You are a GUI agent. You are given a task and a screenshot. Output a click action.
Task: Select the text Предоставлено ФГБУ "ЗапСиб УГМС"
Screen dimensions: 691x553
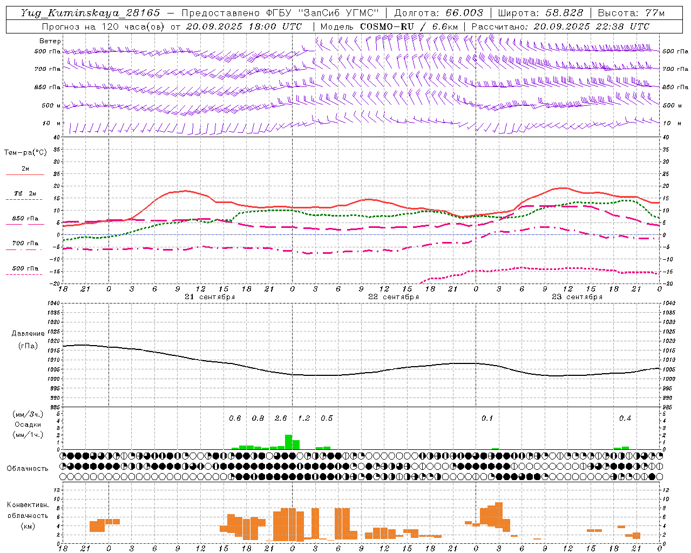pos(280,13)
